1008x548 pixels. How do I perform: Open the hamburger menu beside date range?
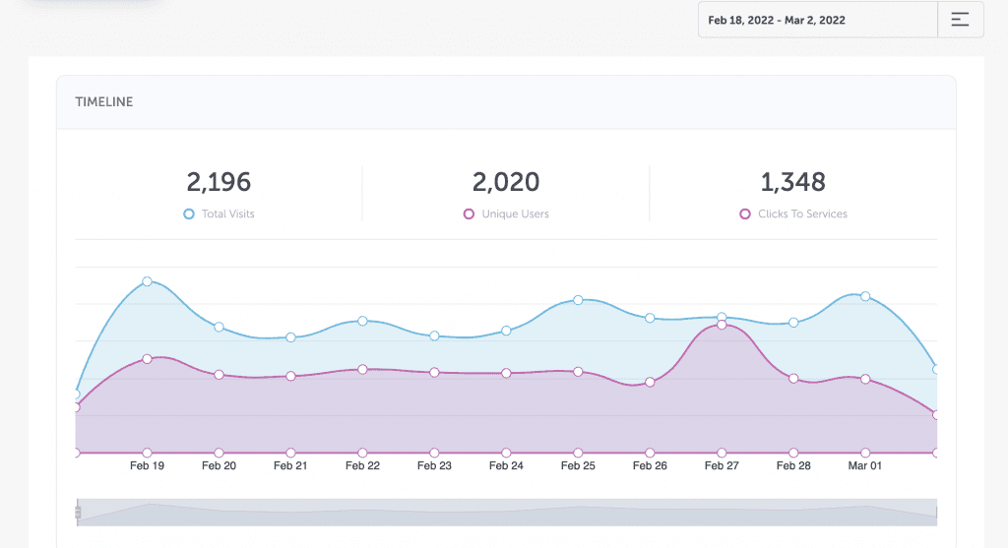pyautogui.click(x=960, y=20)
